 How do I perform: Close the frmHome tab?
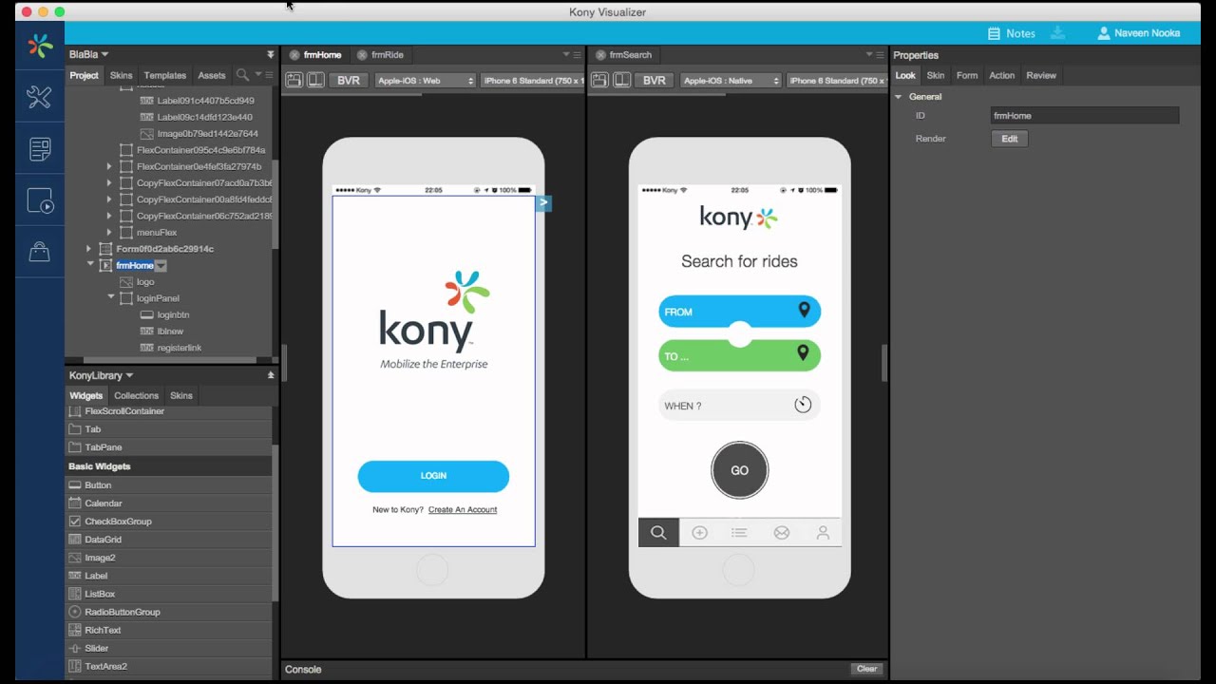click(x=294, y=55)
